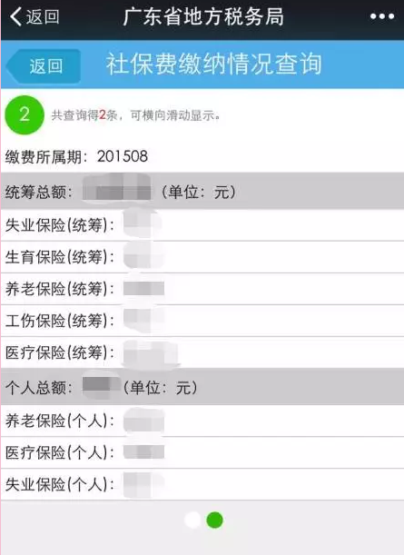This screenshot has height=555, width=404.
Task: Open the three-dot more options menu
Action: tap(381, 16)
